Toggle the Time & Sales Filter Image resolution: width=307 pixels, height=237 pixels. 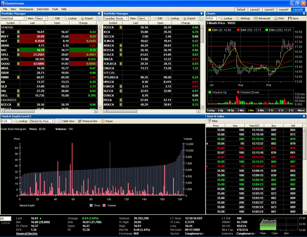coord(212,121)
